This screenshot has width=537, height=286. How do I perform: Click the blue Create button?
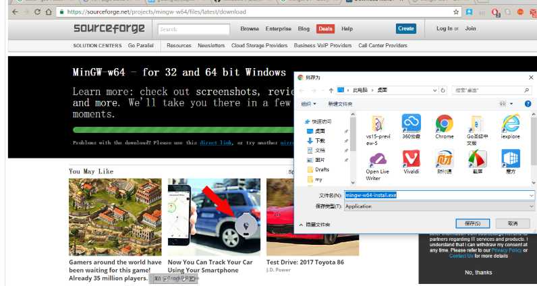tap(406, 28)
